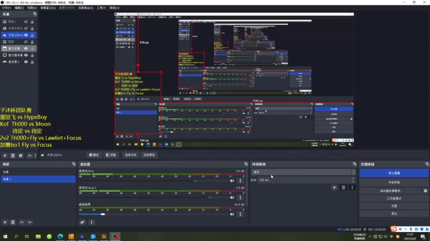Mute the 麦克风/Aux 2 channel

(x=232, y=197)
